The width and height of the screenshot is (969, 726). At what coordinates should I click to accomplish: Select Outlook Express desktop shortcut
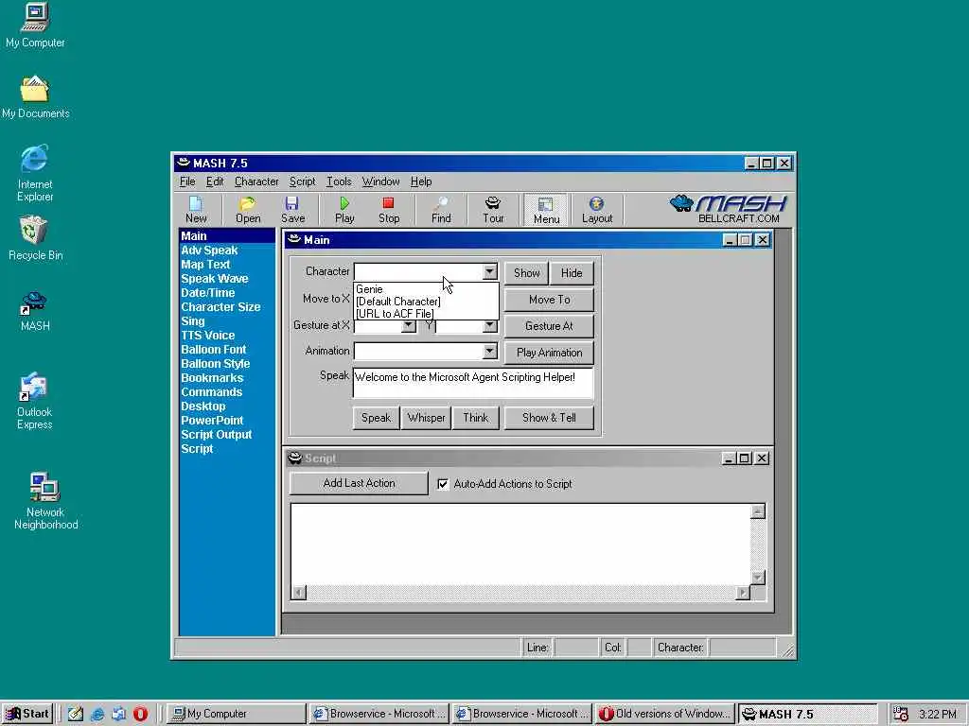coord(35,401)
